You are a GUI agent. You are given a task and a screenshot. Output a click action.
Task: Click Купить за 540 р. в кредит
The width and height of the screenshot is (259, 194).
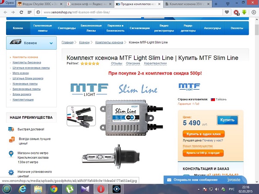pyautogui.click(x=203, y=153)
